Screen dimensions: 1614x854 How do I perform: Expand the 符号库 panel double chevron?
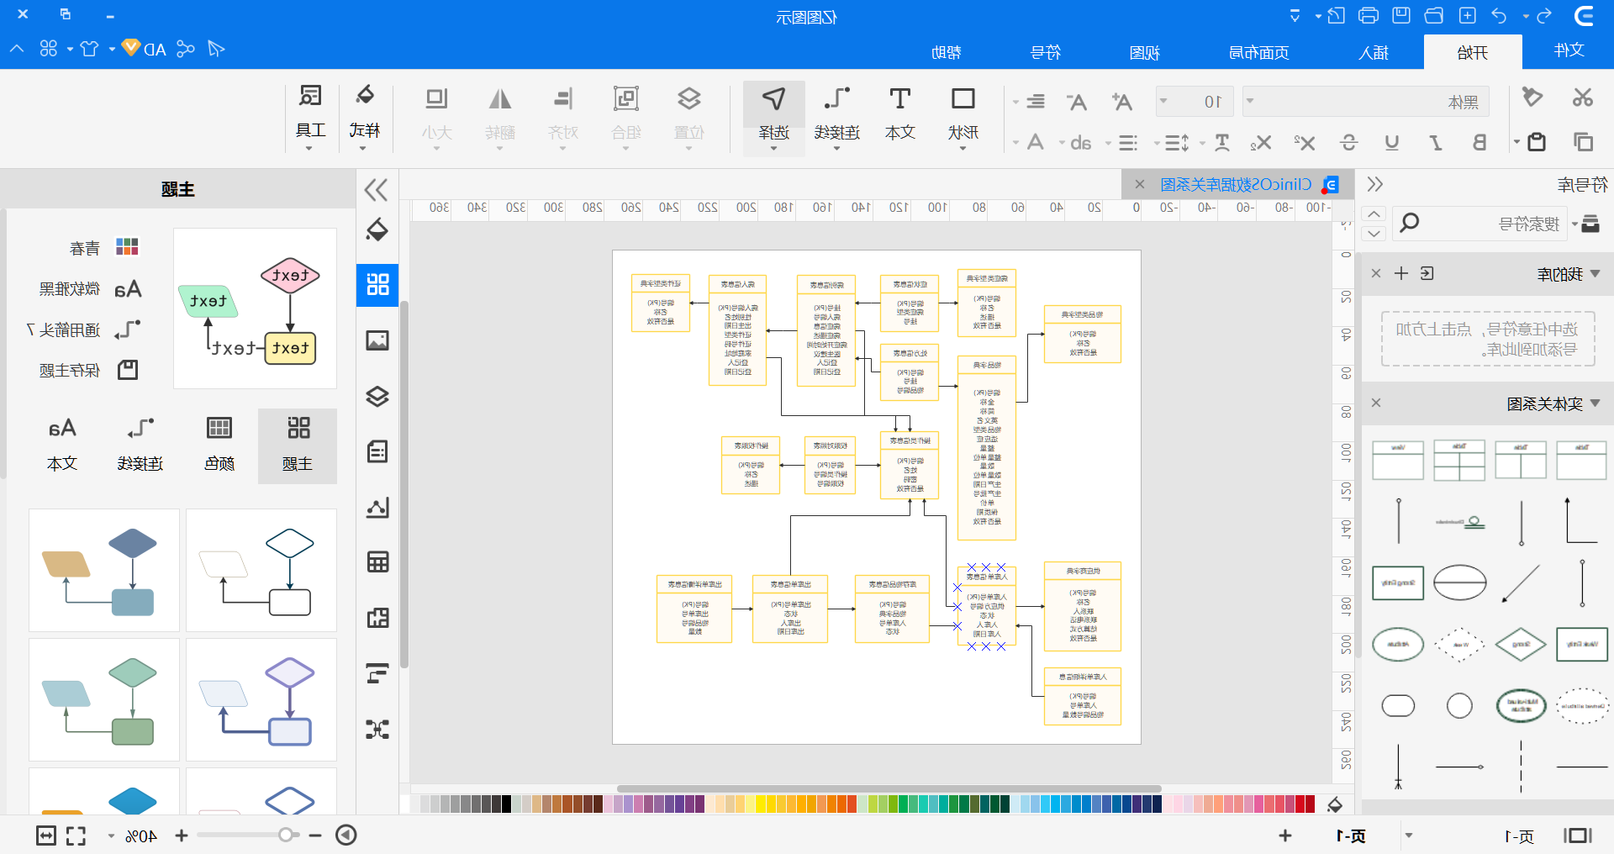[x=1375, y=184]
